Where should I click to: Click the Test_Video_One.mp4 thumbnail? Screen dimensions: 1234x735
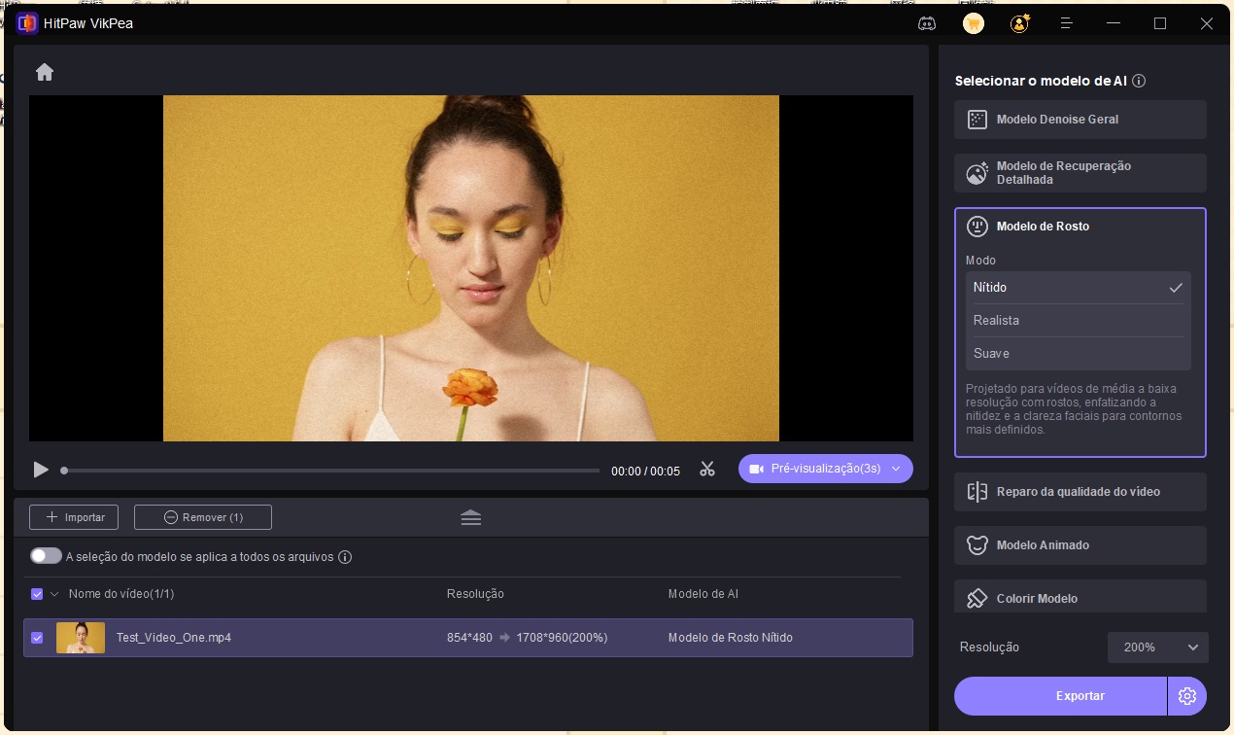tap(81, 638)
